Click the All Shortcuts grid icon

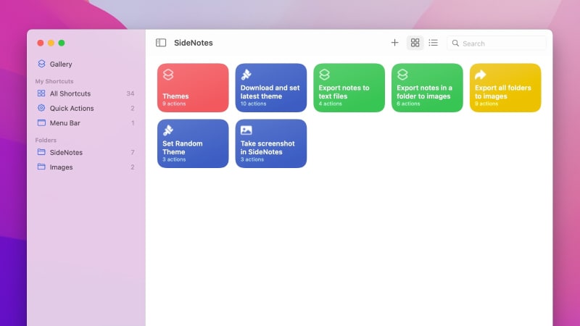[x=41, y=93]
